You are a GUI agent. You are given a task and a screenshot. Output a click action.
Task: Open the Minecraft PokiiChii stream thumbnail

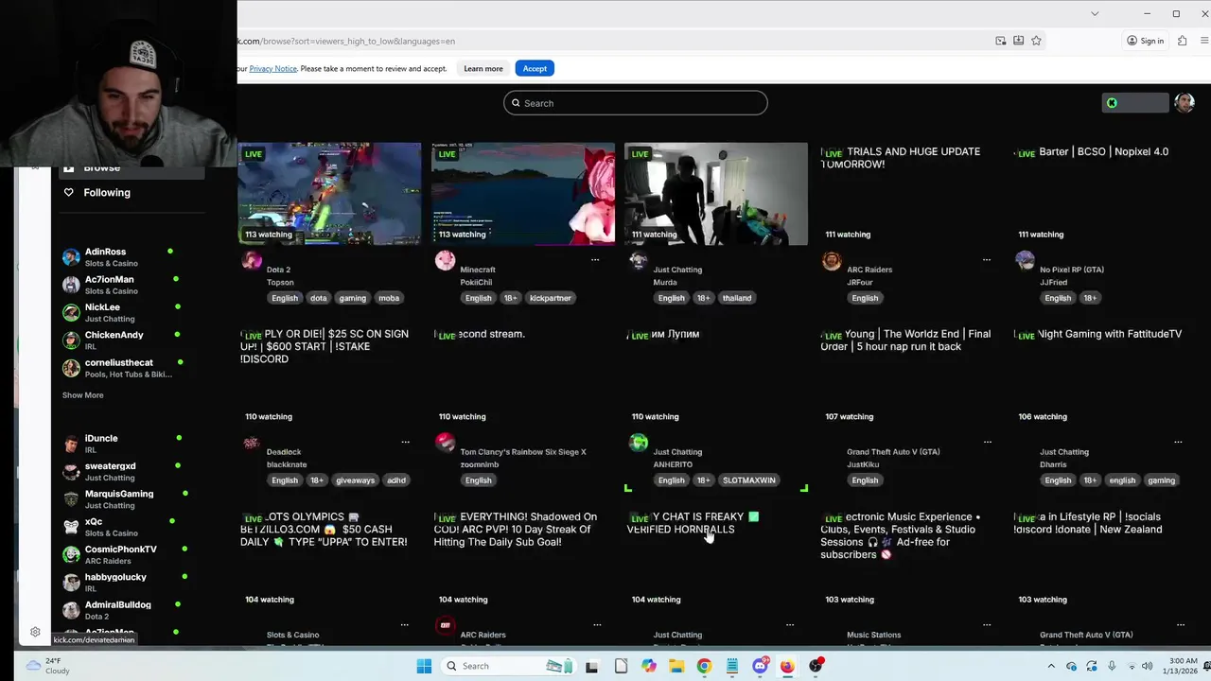(x=523, y=194)
